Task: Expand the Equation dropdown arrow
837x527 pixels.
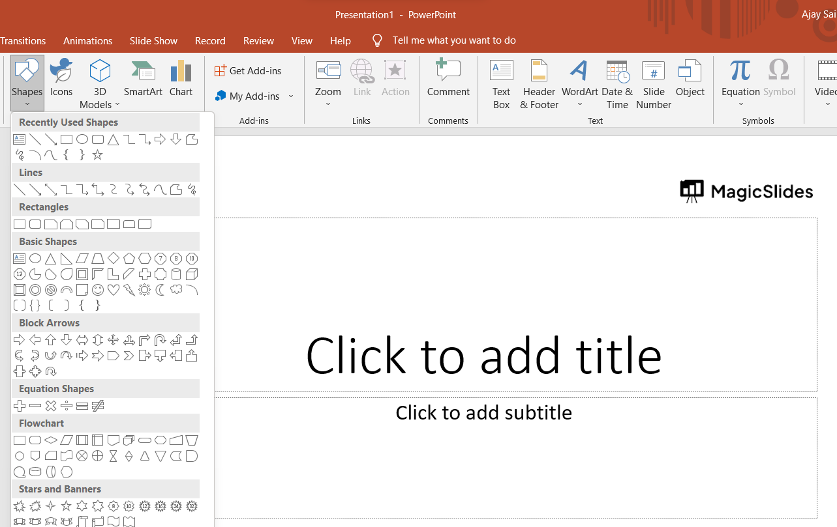Action: tap(740, 104)
